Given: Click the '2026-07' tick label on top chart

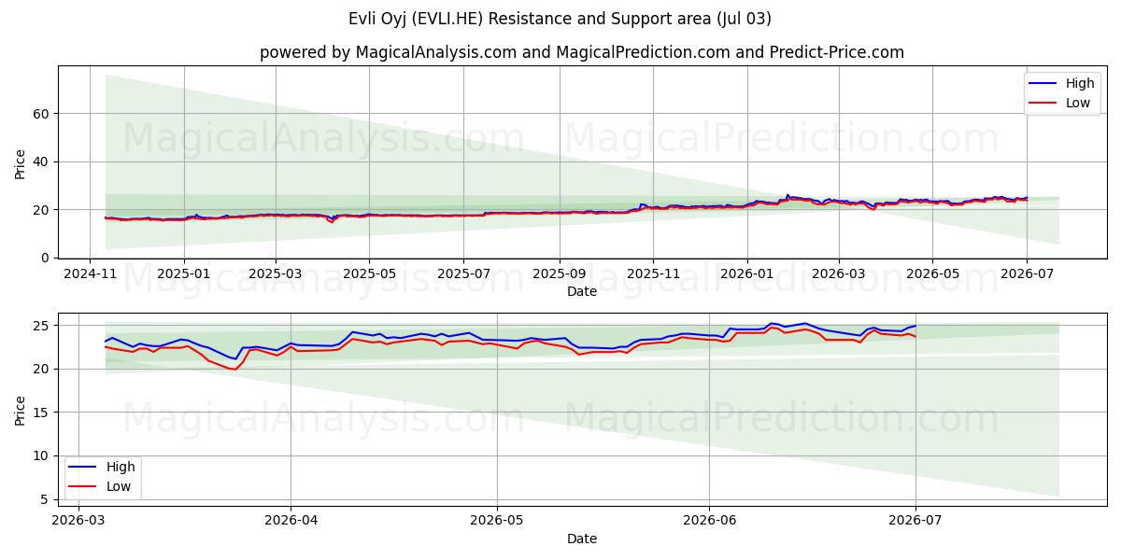Looking at the screenshot, I should coord(1027,273).
